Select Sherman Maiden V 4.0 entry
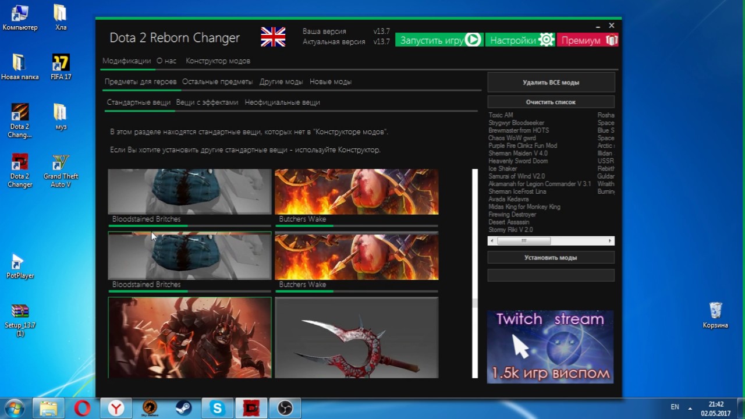This screenshot has height=419, width=745. click(x=518, y=153)
